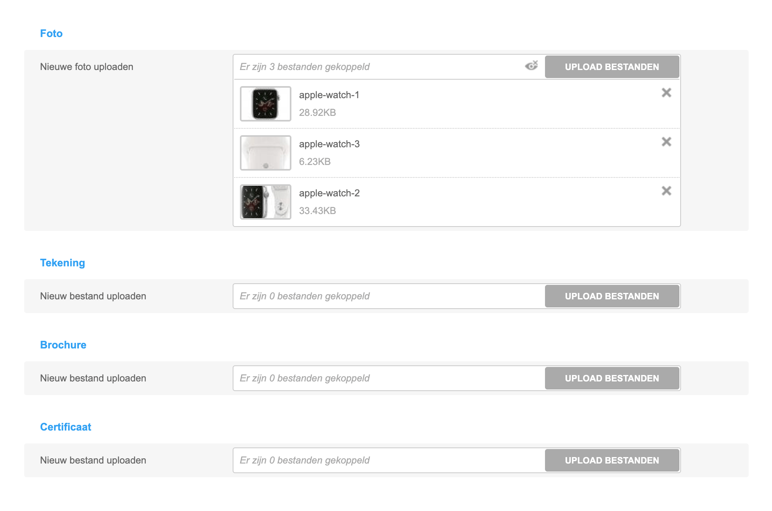Screen dimensions: 772x511
Task: Select the apple-watch-3 file name
Action: [x=329, y=144]
